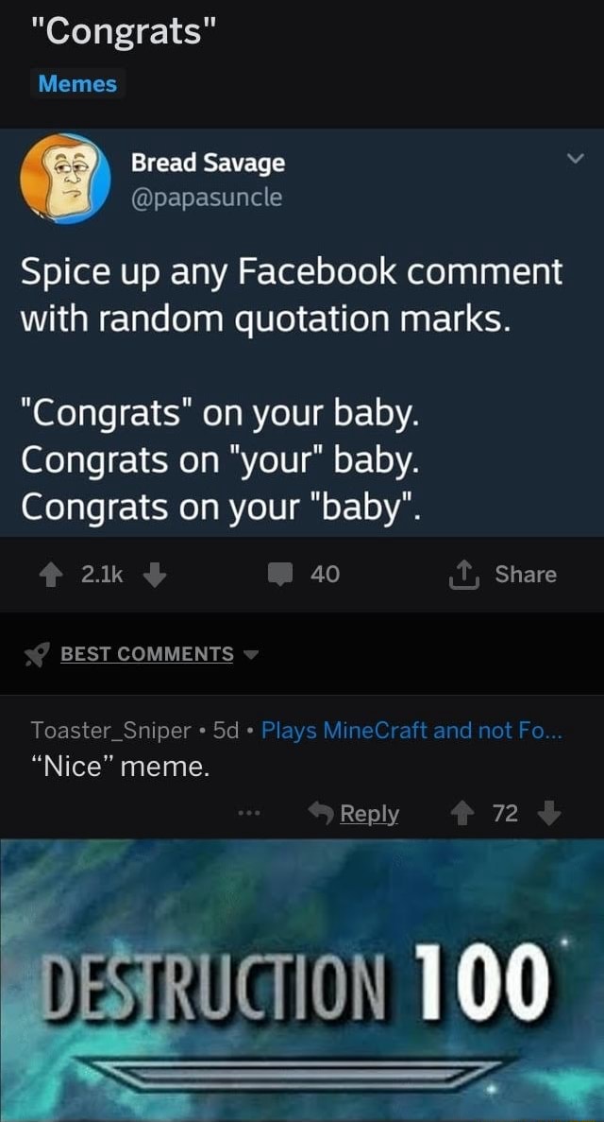Tap the Share icon on post
The image size is (604, 1122).
461,575
